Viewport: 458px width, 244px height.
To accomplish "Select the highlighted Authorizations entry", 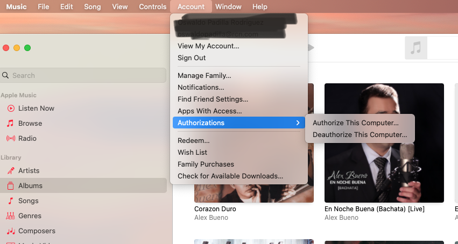I will [x=238, y=123].
